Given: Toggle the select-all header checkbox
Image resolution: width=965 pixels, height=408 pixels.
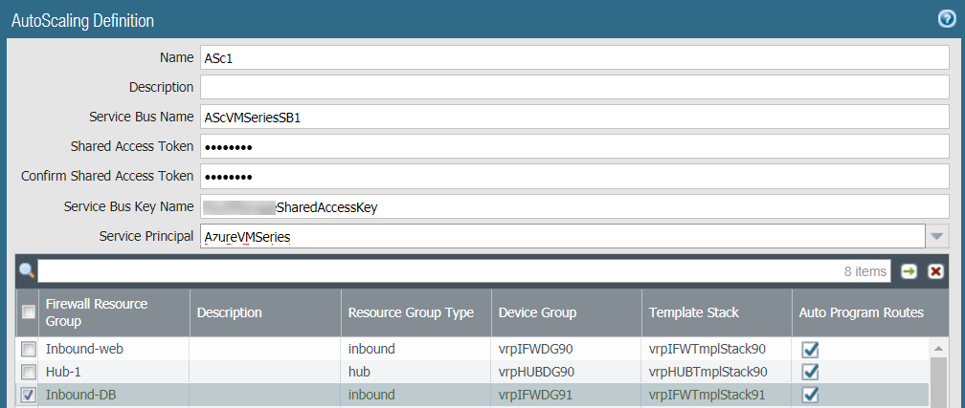Looking at the screenshot, I should [29, 311].
